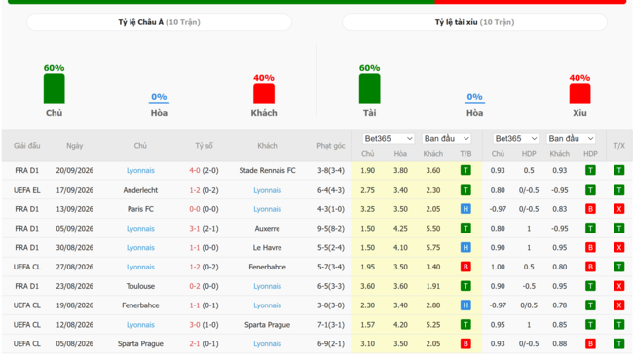This screenshot has width=633, height=359.
Task: Open Lyonnais link in Auxerre row
Action: pyautogui.click(x=140, y=229)
